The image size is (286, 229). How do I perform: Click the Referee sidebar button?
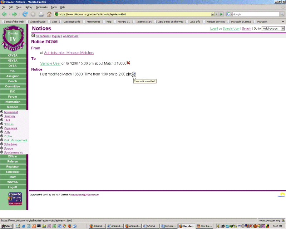click(x=13, y=161)
